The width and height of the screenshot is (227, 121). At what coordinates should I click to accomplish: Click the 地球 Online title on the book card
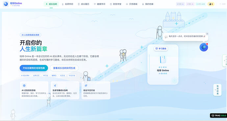pyautogui.click(x=163, y=71)
